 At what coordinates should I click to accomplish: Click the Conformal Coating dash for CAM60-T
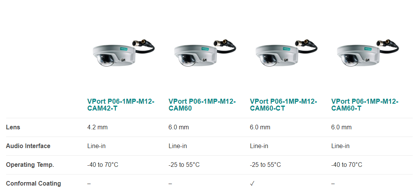(x=333, y=184)
